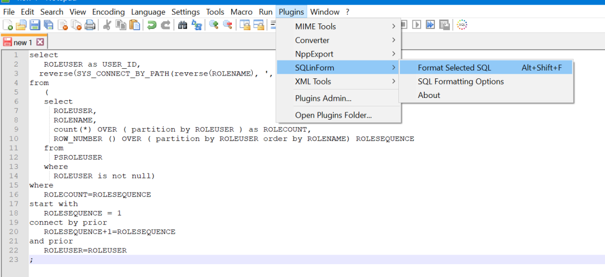Viewport: 605px width, 277px height.
Task: Choose Open Plugins Folder...
Action: point(338,115)
